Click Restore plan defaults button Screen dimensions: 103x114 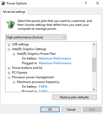(74, 97)
